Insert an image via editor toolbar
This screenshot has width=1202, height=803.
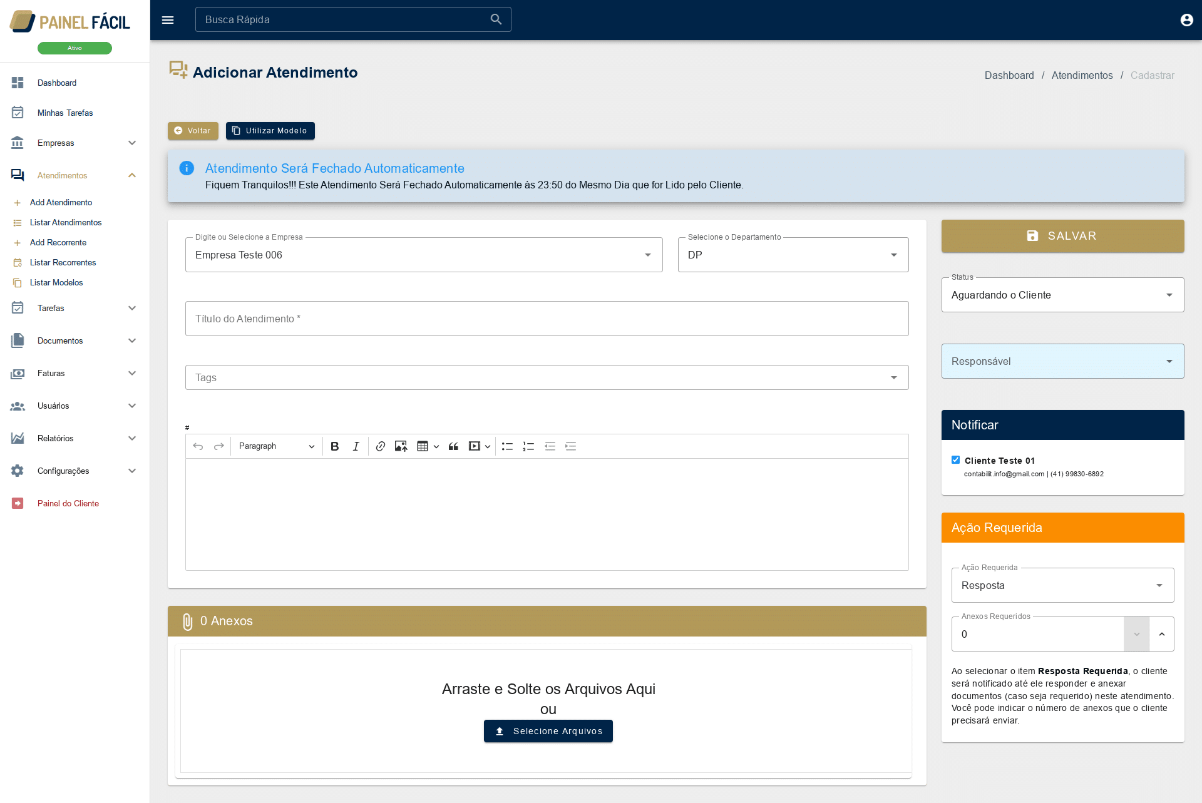coord(401,446)
